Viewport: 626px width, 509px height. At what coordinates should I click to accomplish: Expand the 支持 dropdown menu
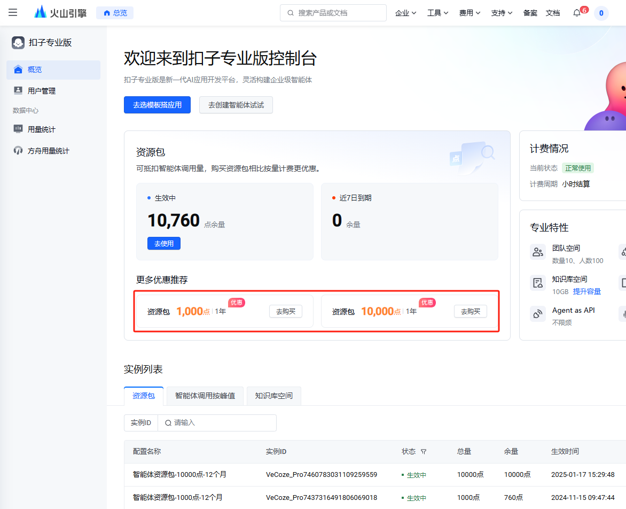click(502, 13)
